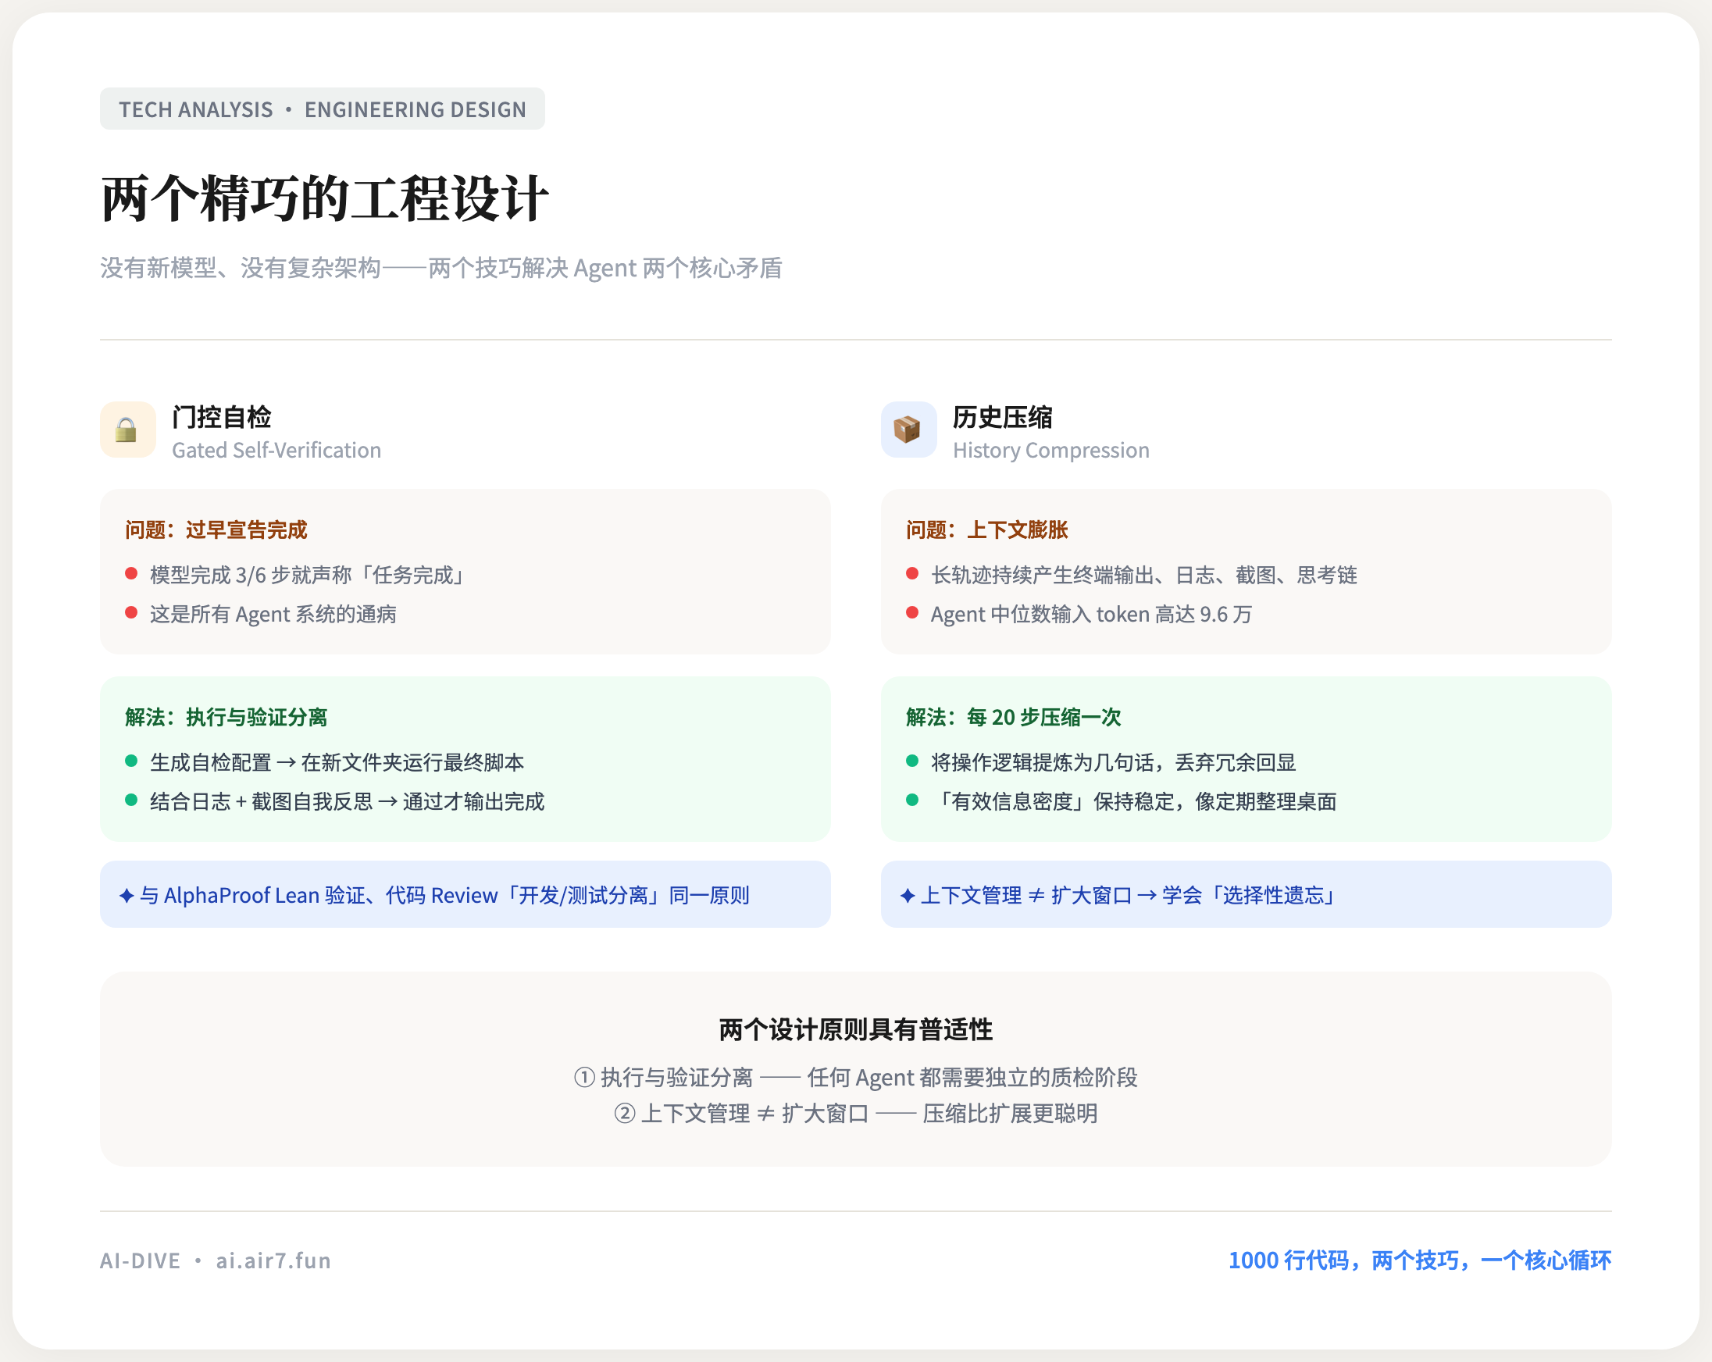Click the line 这是所有 Agent 系统的通病
This screenshot has height=1362, width=1712.
[273, 614]
